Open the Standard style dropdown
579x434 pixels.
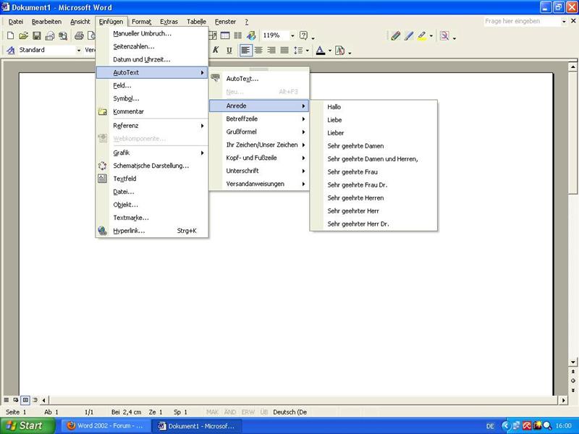point(78,51)
